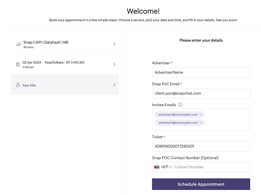Expand the Your Info chevron
Screen dimensions: 261x195
114,85
